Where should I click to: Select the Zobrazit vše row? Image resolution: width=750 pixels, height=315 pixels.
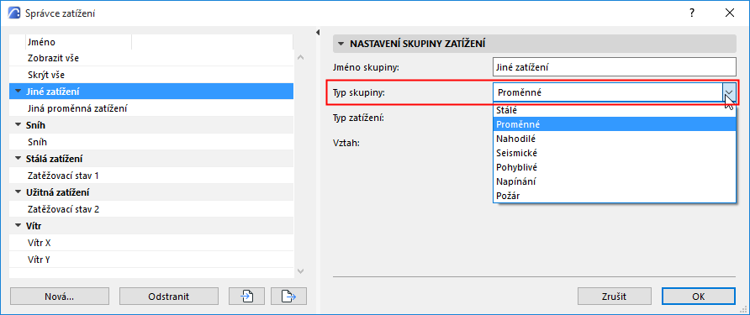click(x=151, y=58)
